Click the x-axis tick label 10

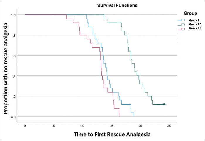coord(82,126)
